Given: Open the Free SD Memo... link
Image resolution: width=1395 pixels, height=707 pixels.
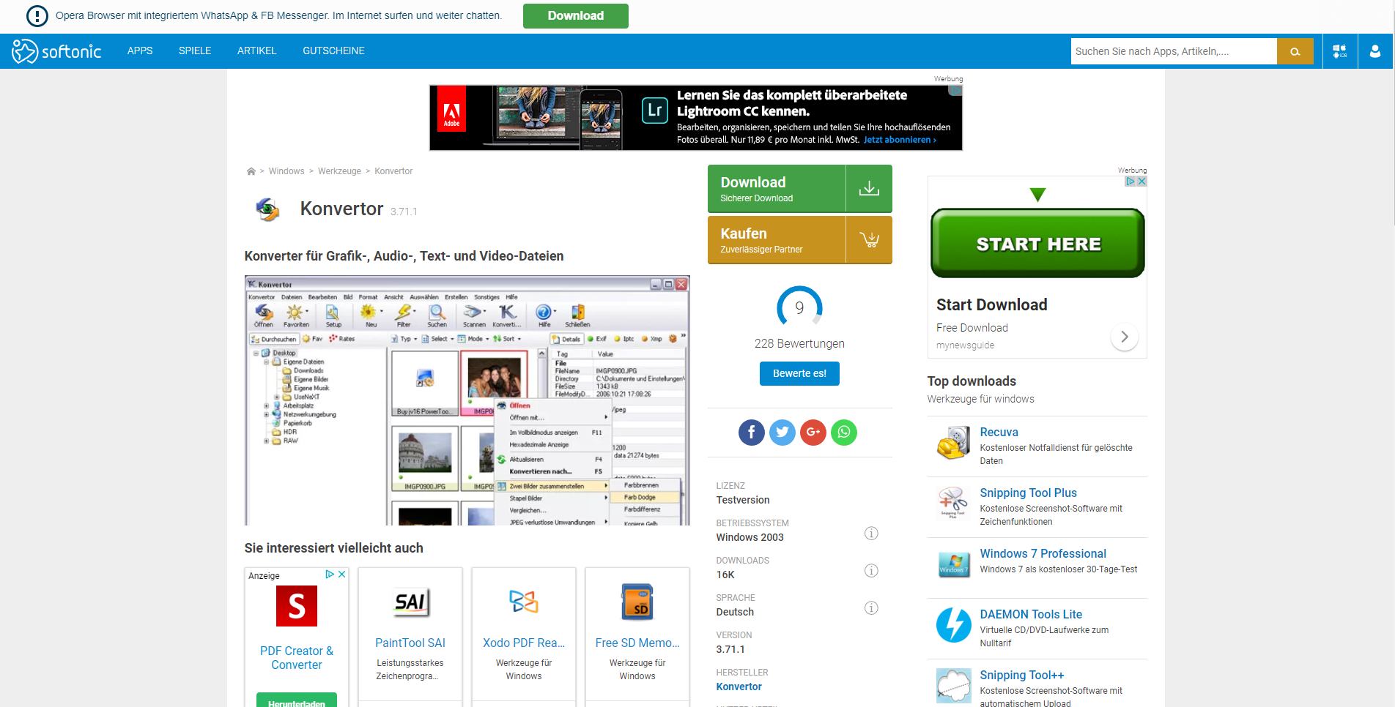Looking at the screenshot, I should (x=637, y=643).
